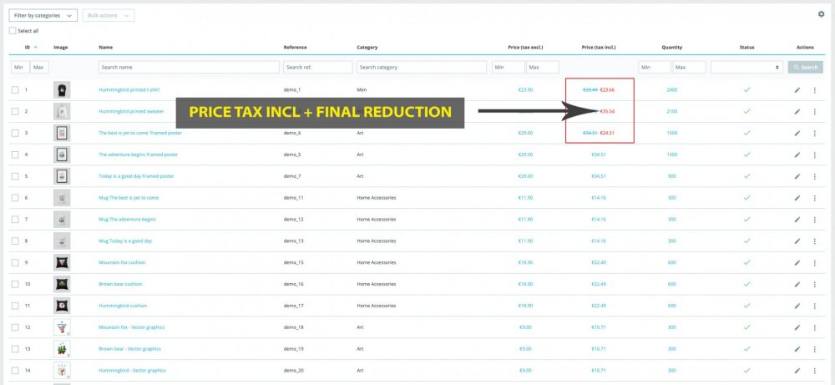Edit Mug The best is yet to come
835x385 pixels.
[x=797, y=198]
